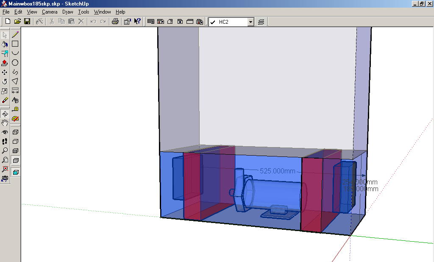Activate the Freehand squiggle tool
The width and height of the screenshot is (434, 262).
click(x=15, y=72)
